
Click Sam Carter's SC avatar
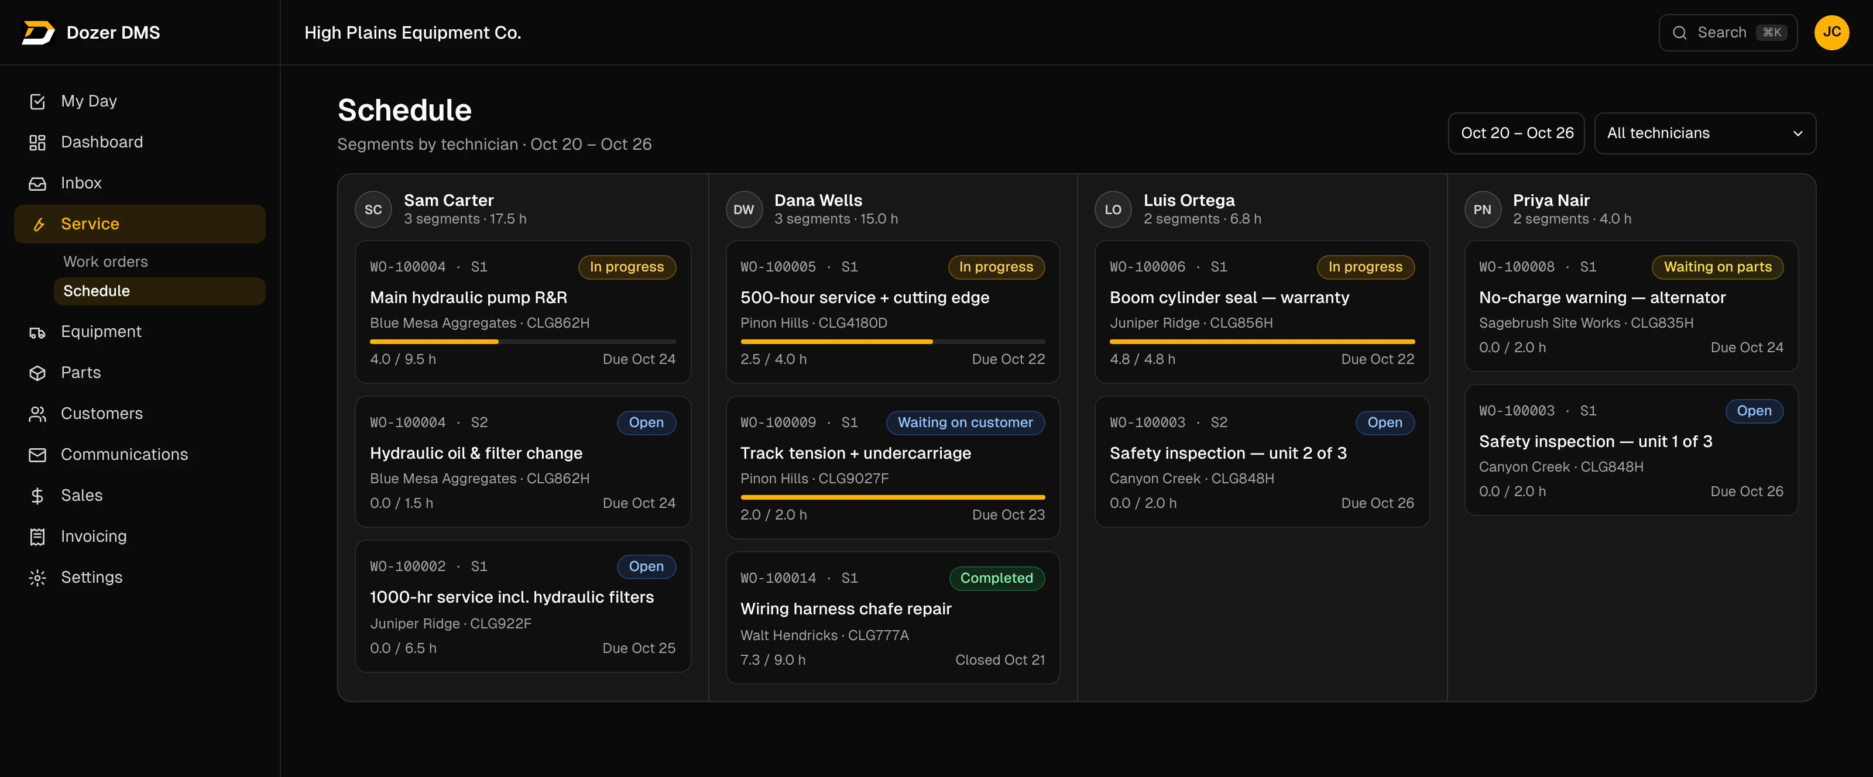373,209
